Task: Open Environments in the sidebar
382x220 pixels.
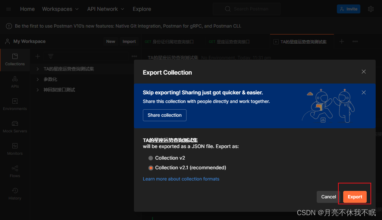Action: coord(15,104)
